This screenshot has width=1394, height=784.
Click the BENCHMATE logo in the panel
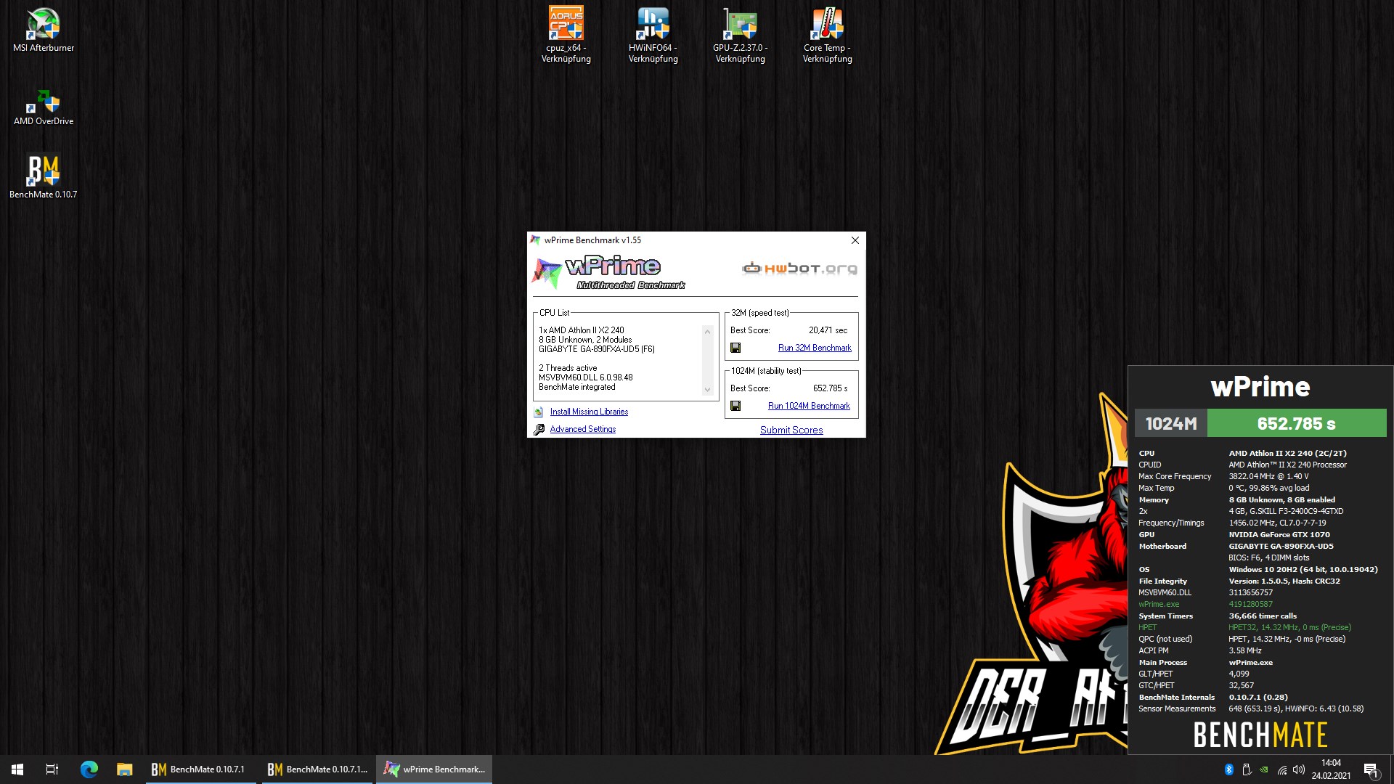[x=1260, y=735]
